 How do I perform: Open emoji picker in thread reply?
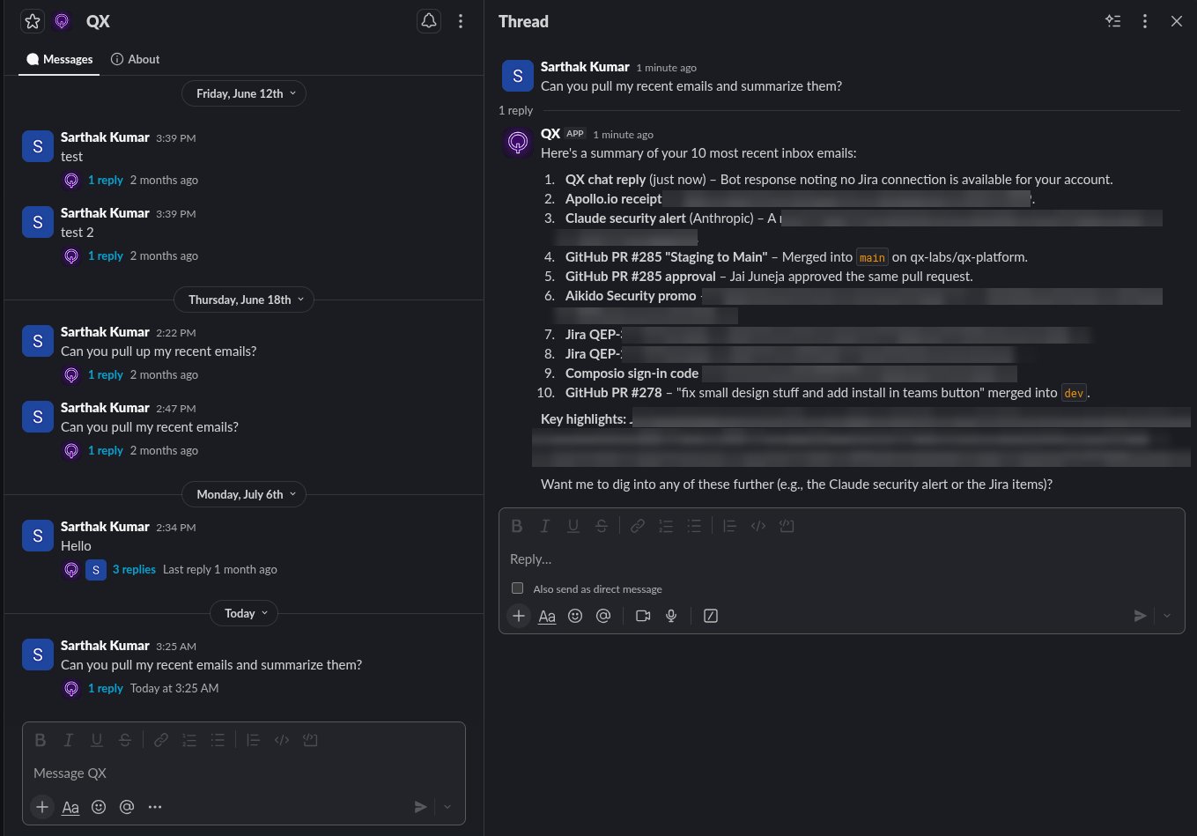[575, 616]
